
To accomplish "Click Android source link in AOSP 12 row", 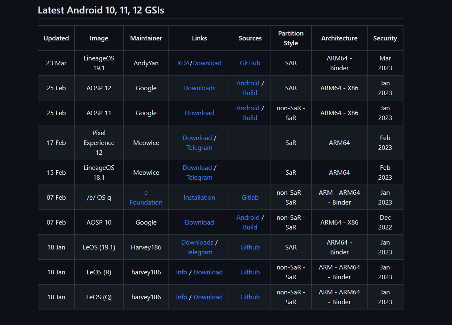I will pos(248,83).
